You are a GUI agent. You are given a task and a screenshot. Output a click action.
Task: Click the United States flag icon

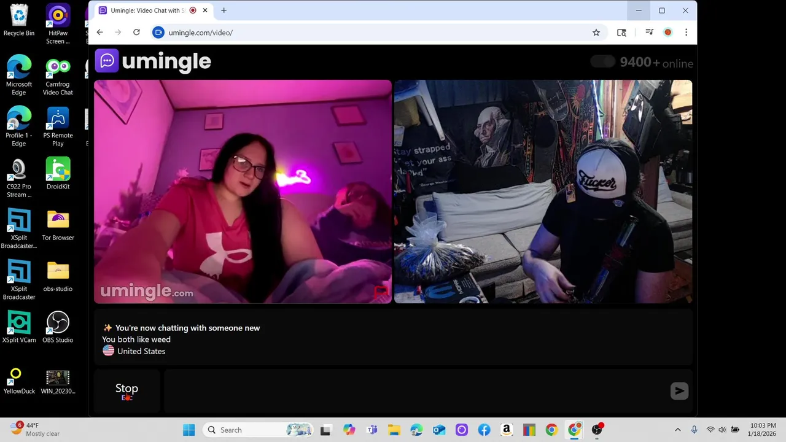108,351
